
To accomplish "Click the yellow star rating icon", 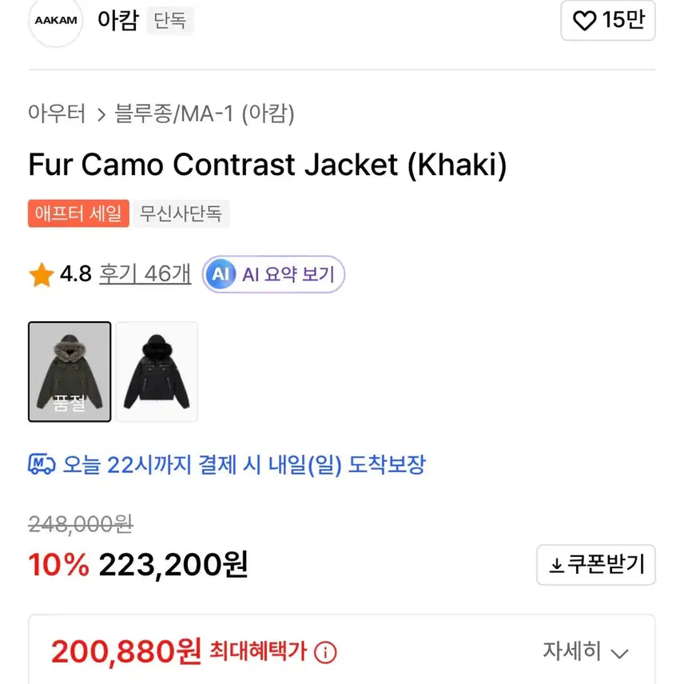I will tap(39, 274).
